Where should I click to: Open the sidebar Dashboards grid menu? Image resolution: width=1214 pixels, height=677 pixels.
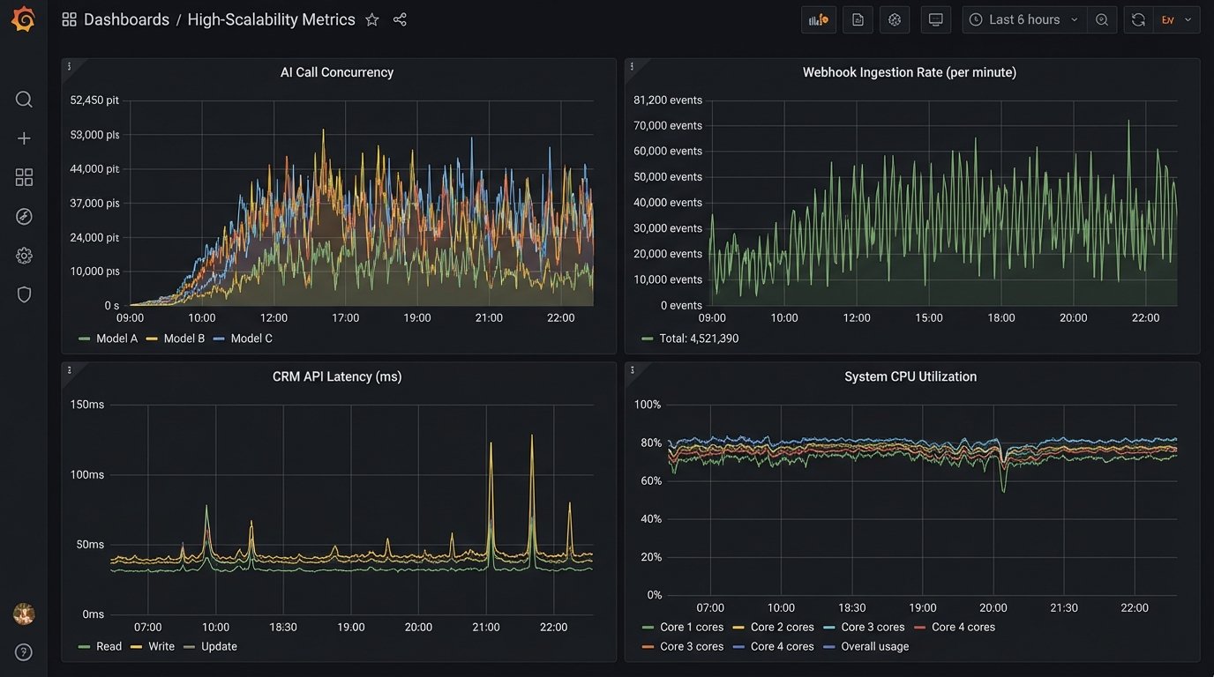[24, 177]
